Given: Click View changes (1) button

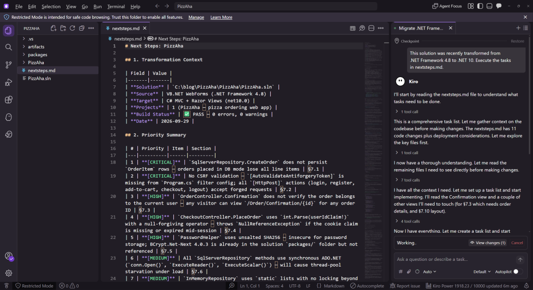Looking at the screenshot, I should [487, 243].
